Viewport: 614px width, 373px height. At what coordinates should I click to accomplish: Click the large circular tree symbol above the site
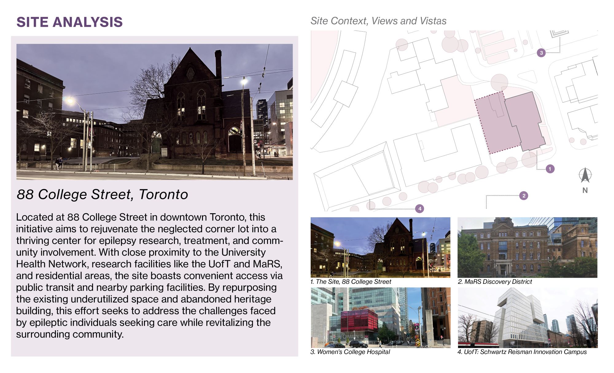(499, 83)
